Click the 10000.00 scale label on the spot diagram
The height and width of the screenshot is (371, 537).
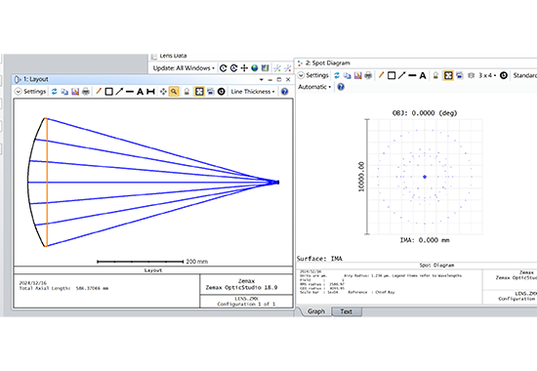click(361, 177)
